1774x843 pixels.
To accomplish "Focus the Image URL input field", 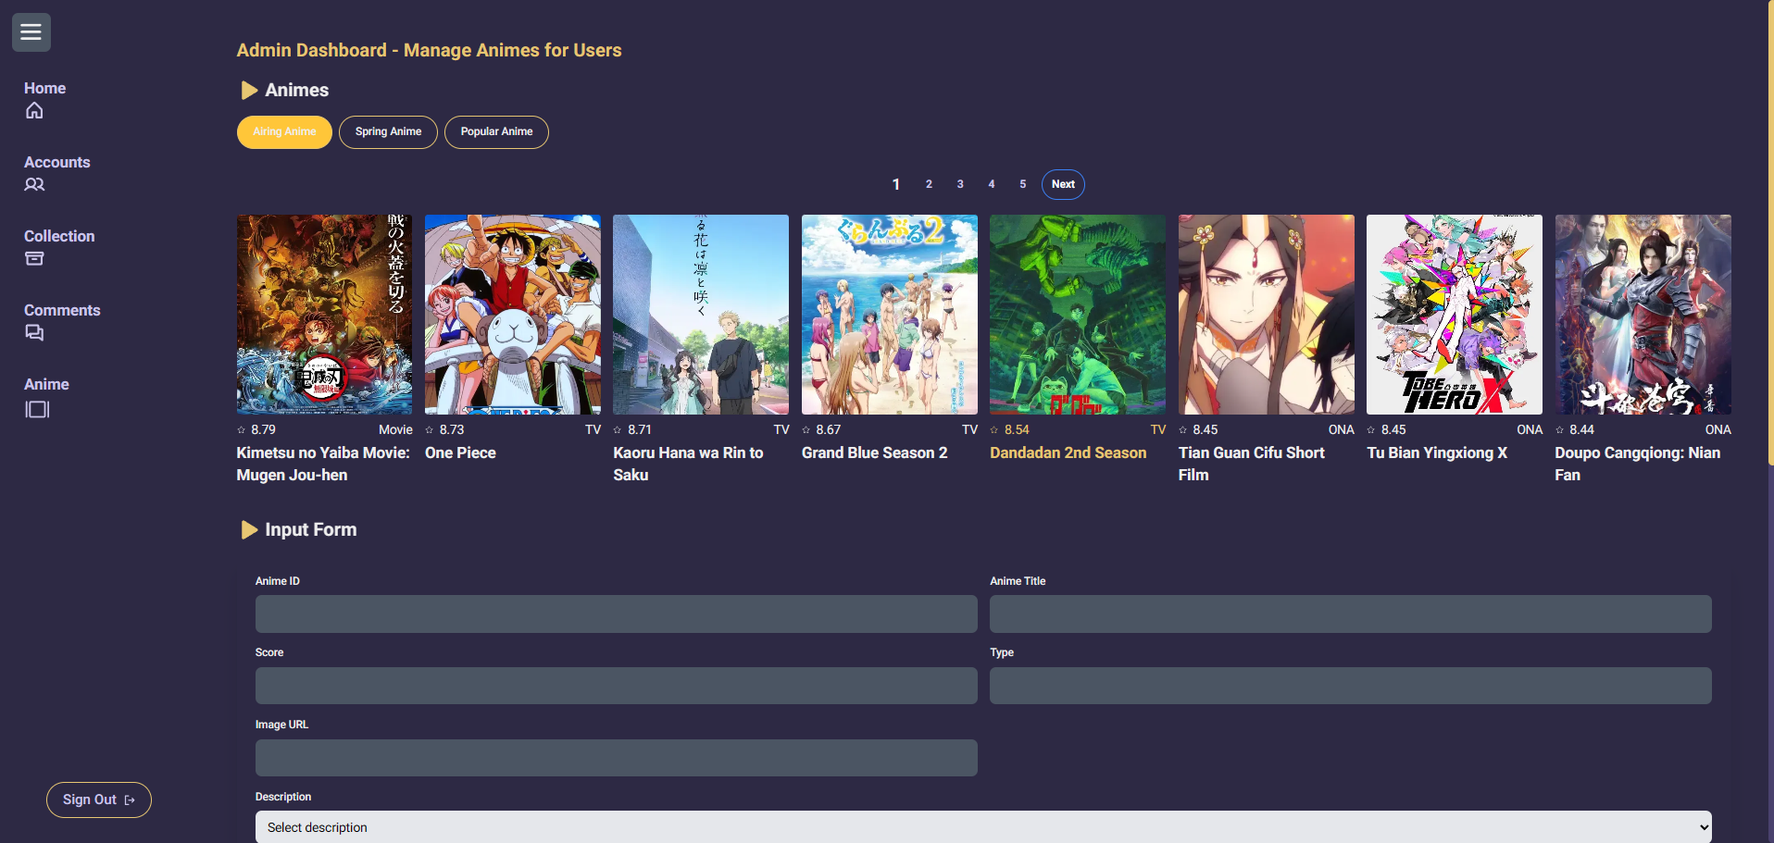I will click(617, 758).
